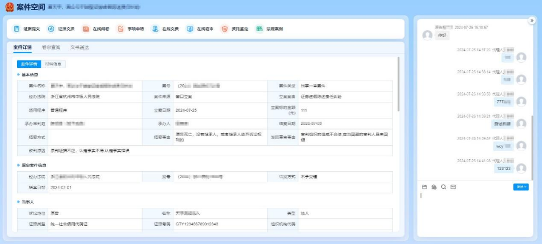This screenshot has width=542, height=244.
Task: Click the 窗口立案 case source value
Action: point(184,97)
